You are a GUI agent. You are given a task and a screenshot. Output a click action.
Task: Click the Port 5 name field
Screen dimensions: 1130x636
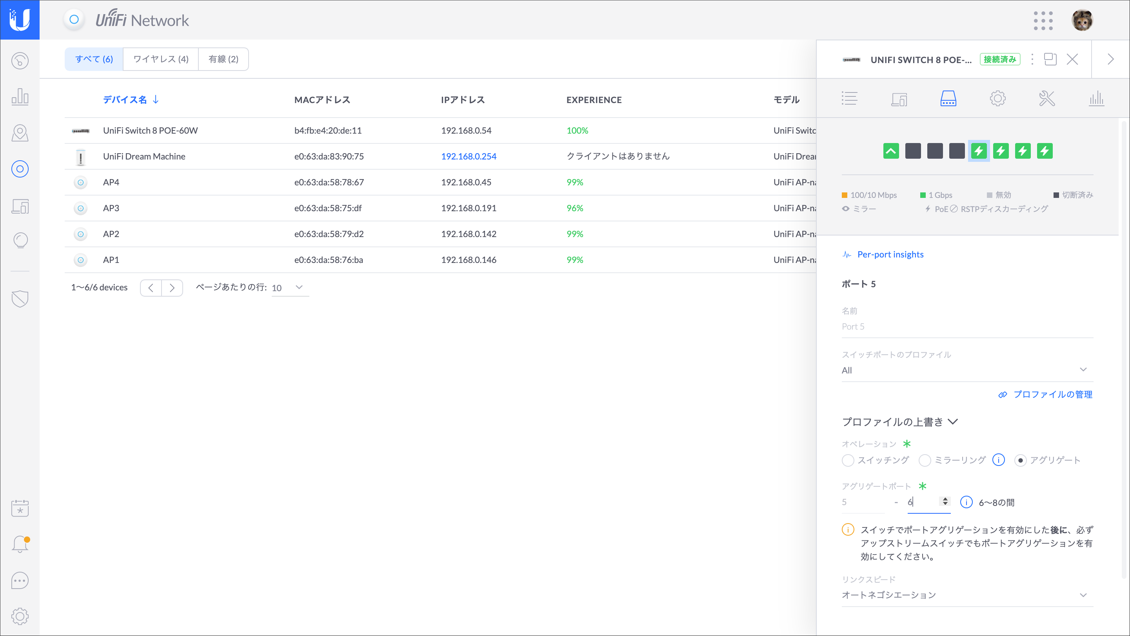pos(967,326)
